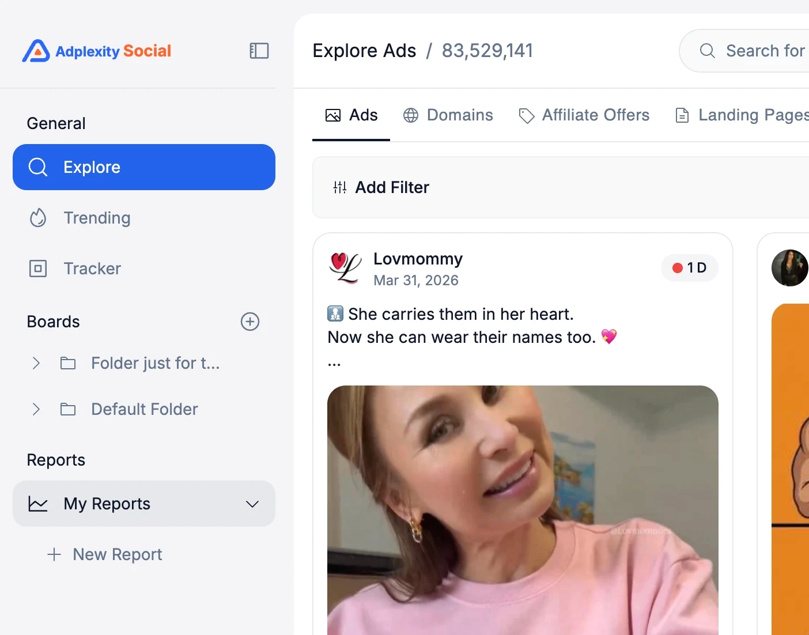Screen dimensions: 809x635
Task: Select My Reports
Action: click(144, 504)
